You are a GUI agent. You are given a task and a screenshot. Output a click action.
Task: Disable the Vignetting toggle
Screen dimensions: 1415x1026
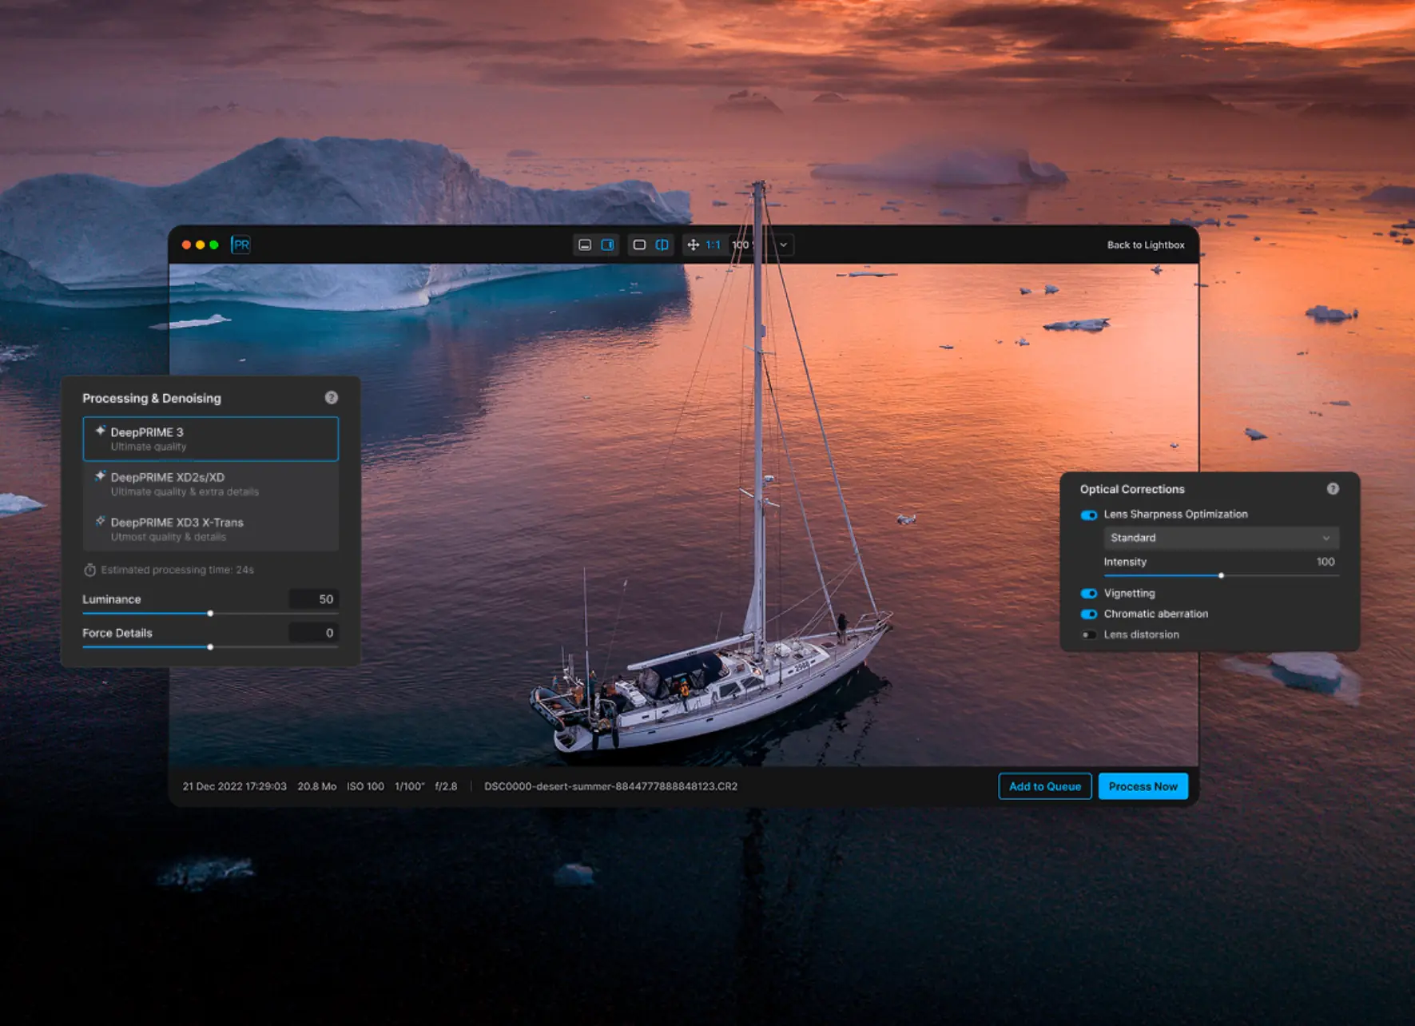click(1088, 594)
